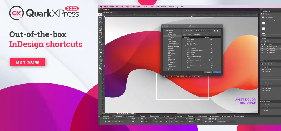The image size is (281, 131).
Task: Select the Quit QuarkXPress command row
Action: tap(201, 44)
